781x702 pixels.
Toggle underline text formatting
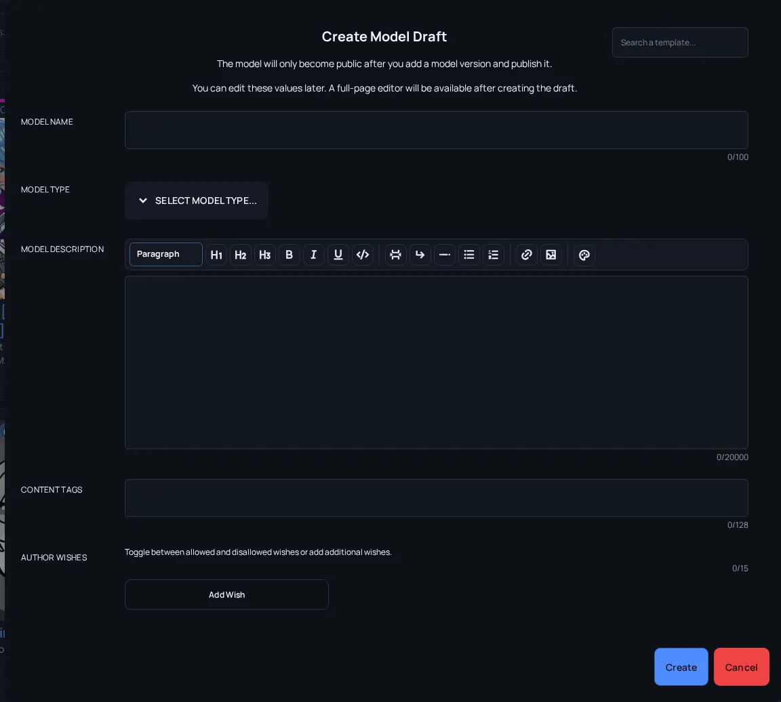click(x=338, y=255)
